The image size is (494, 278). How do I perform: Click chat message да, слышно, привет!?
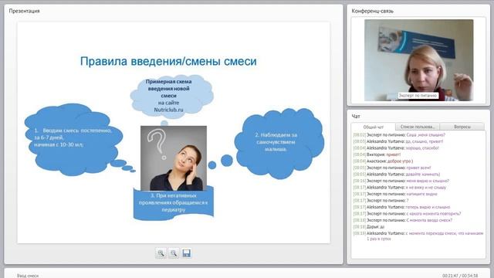425,141
